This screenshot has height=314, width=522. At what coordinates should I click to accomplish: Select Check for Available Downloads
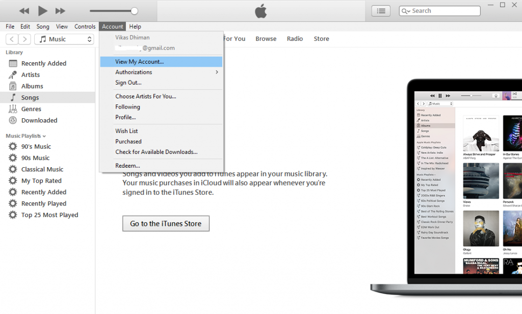(x=161, y=152)
